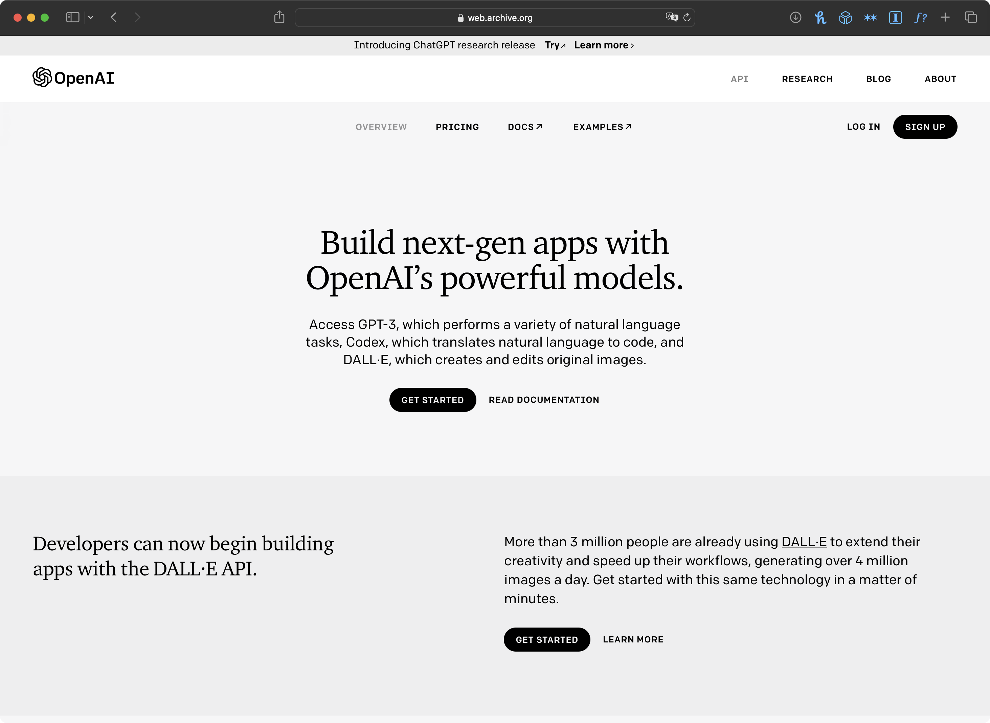Screen dimensions: 990x723
Task: Click the page translate icon
Action: (x=672, y=18)
